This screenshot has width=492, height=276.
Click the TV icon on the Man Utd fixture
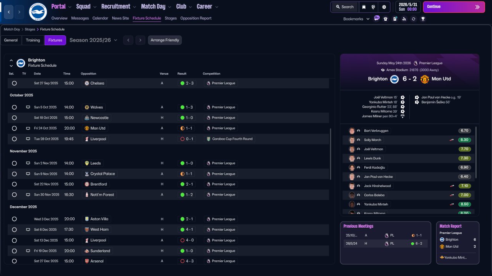[28, 128]
